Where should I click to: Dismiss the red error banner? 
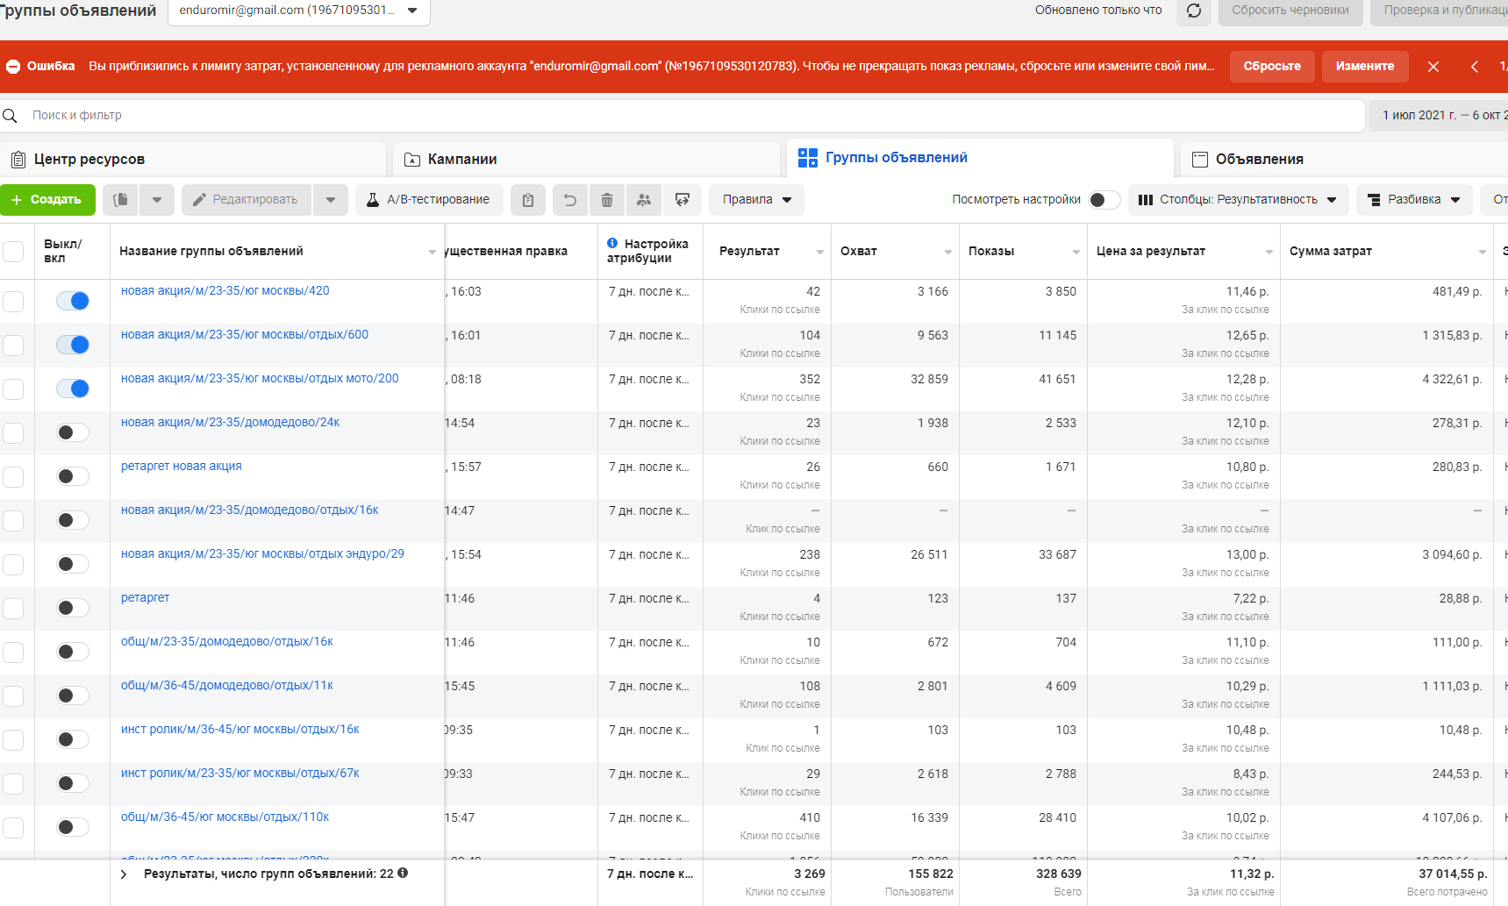(x=1433, y=67)
